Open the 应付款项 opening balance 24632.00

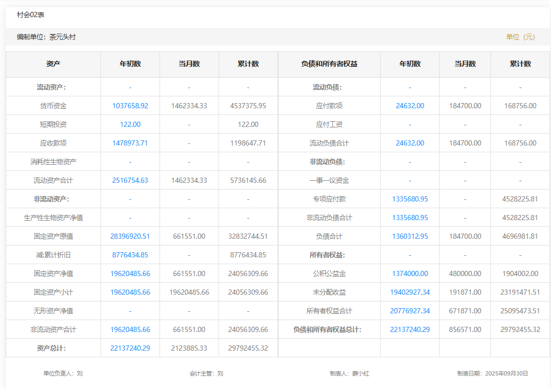tap(410, 106)
